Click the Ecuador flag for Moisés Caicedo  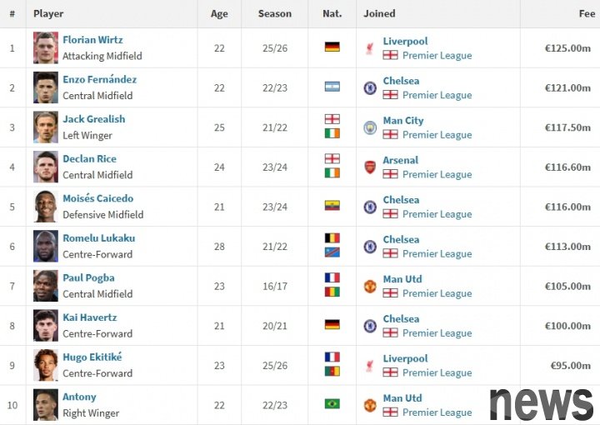(332, 206)
